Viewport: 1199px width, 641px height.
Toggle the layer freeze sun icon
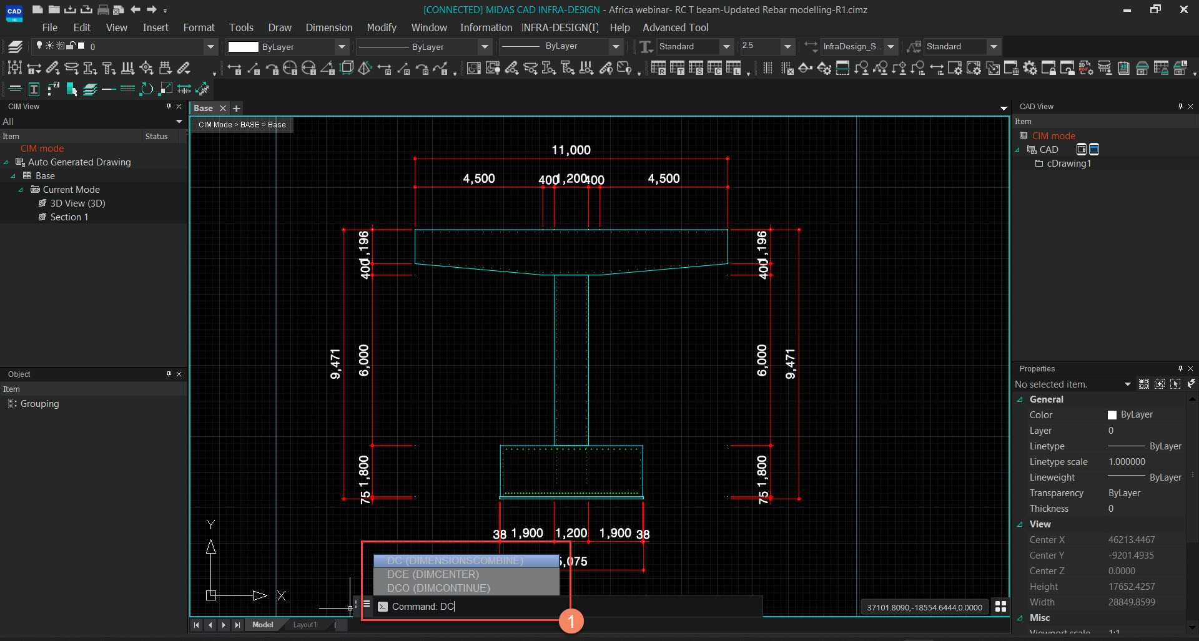49,46
